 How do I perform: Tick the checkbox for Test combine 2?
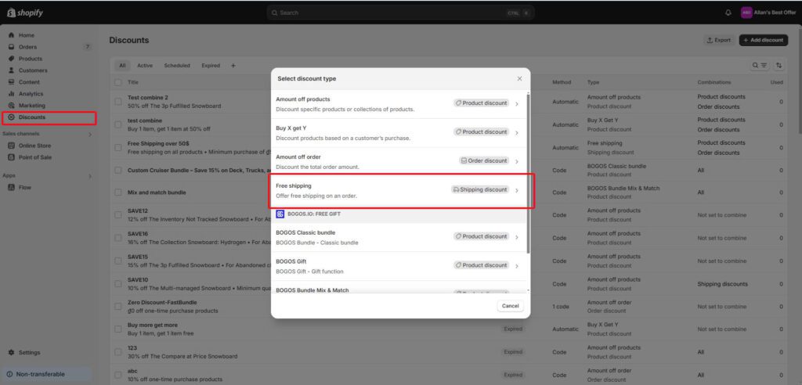click(118, 102)
